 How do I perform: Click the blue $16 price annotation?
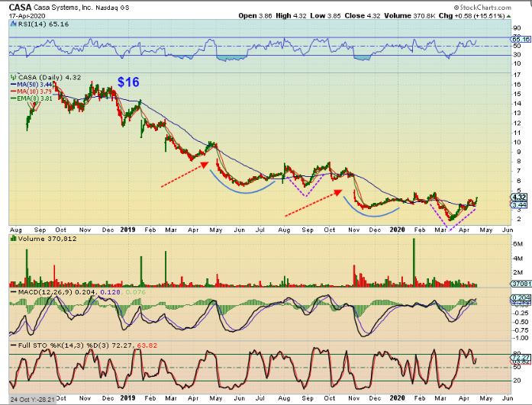coord(128,82)
